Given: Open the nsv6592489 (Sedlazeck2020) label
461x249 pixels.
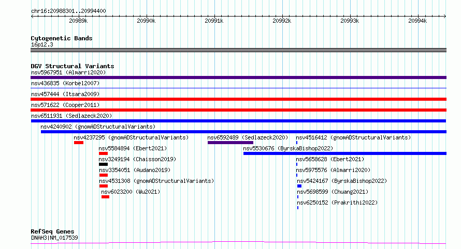Looking at the screenshot, I should pyautogui.click(x=248, y=137).
